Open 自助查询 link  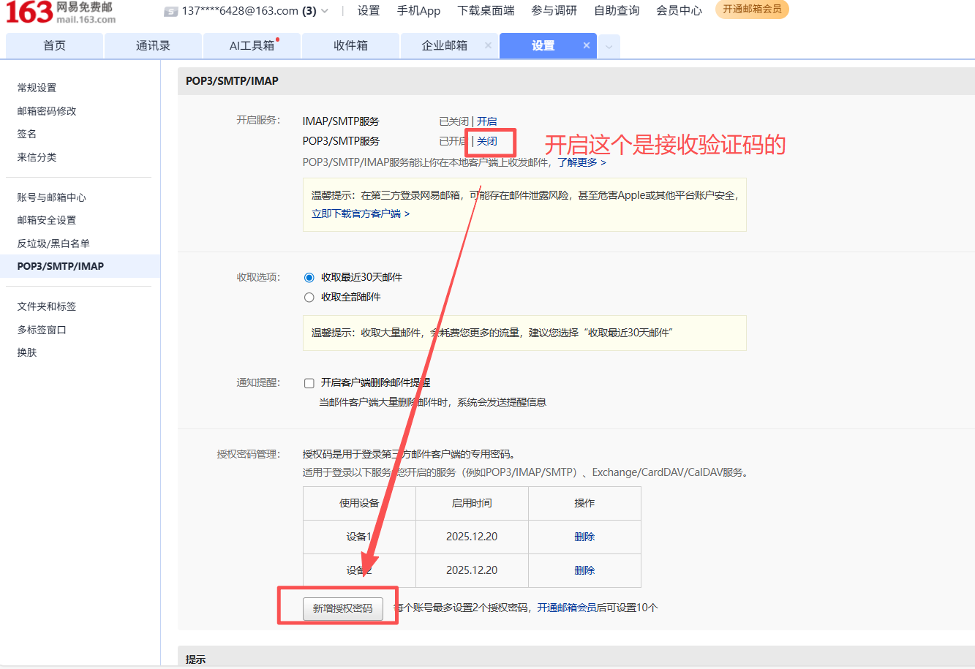(x=617, y=10)
